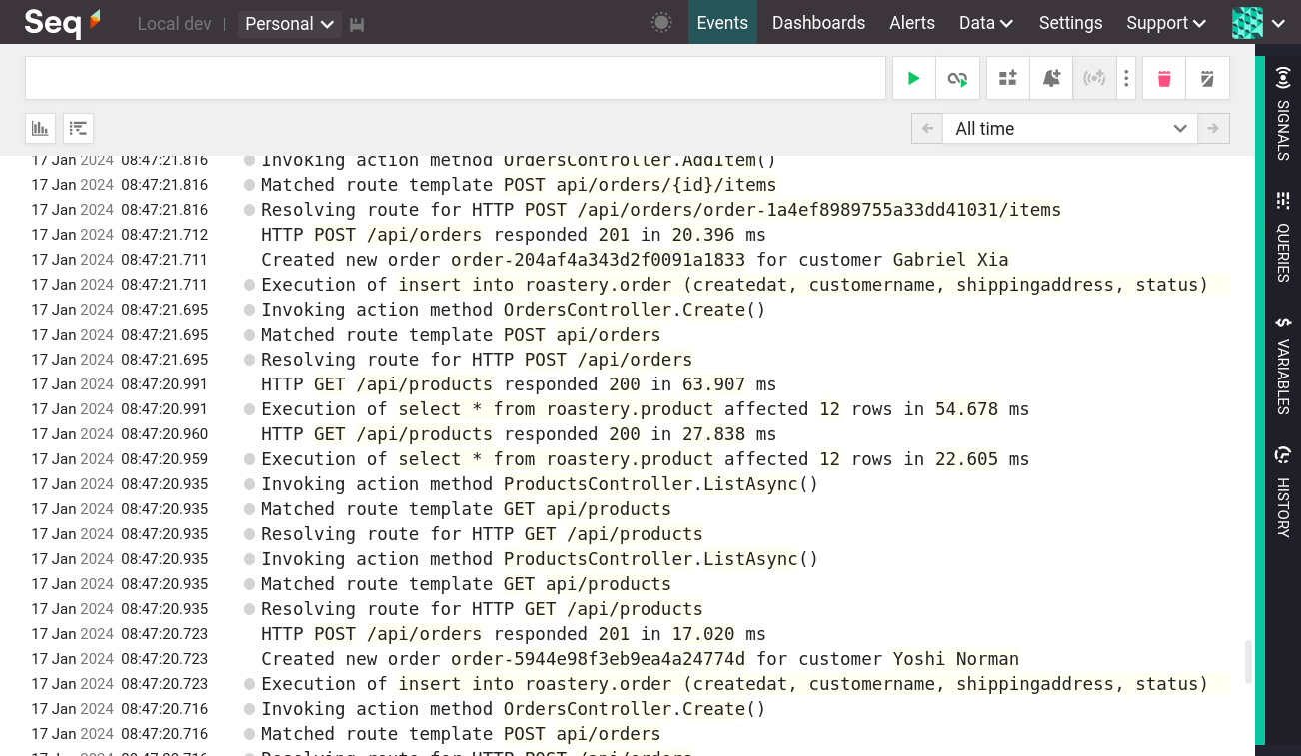Open the Alerts page
The width and height of the screenshot is (1301, 756).
(912, 23)
